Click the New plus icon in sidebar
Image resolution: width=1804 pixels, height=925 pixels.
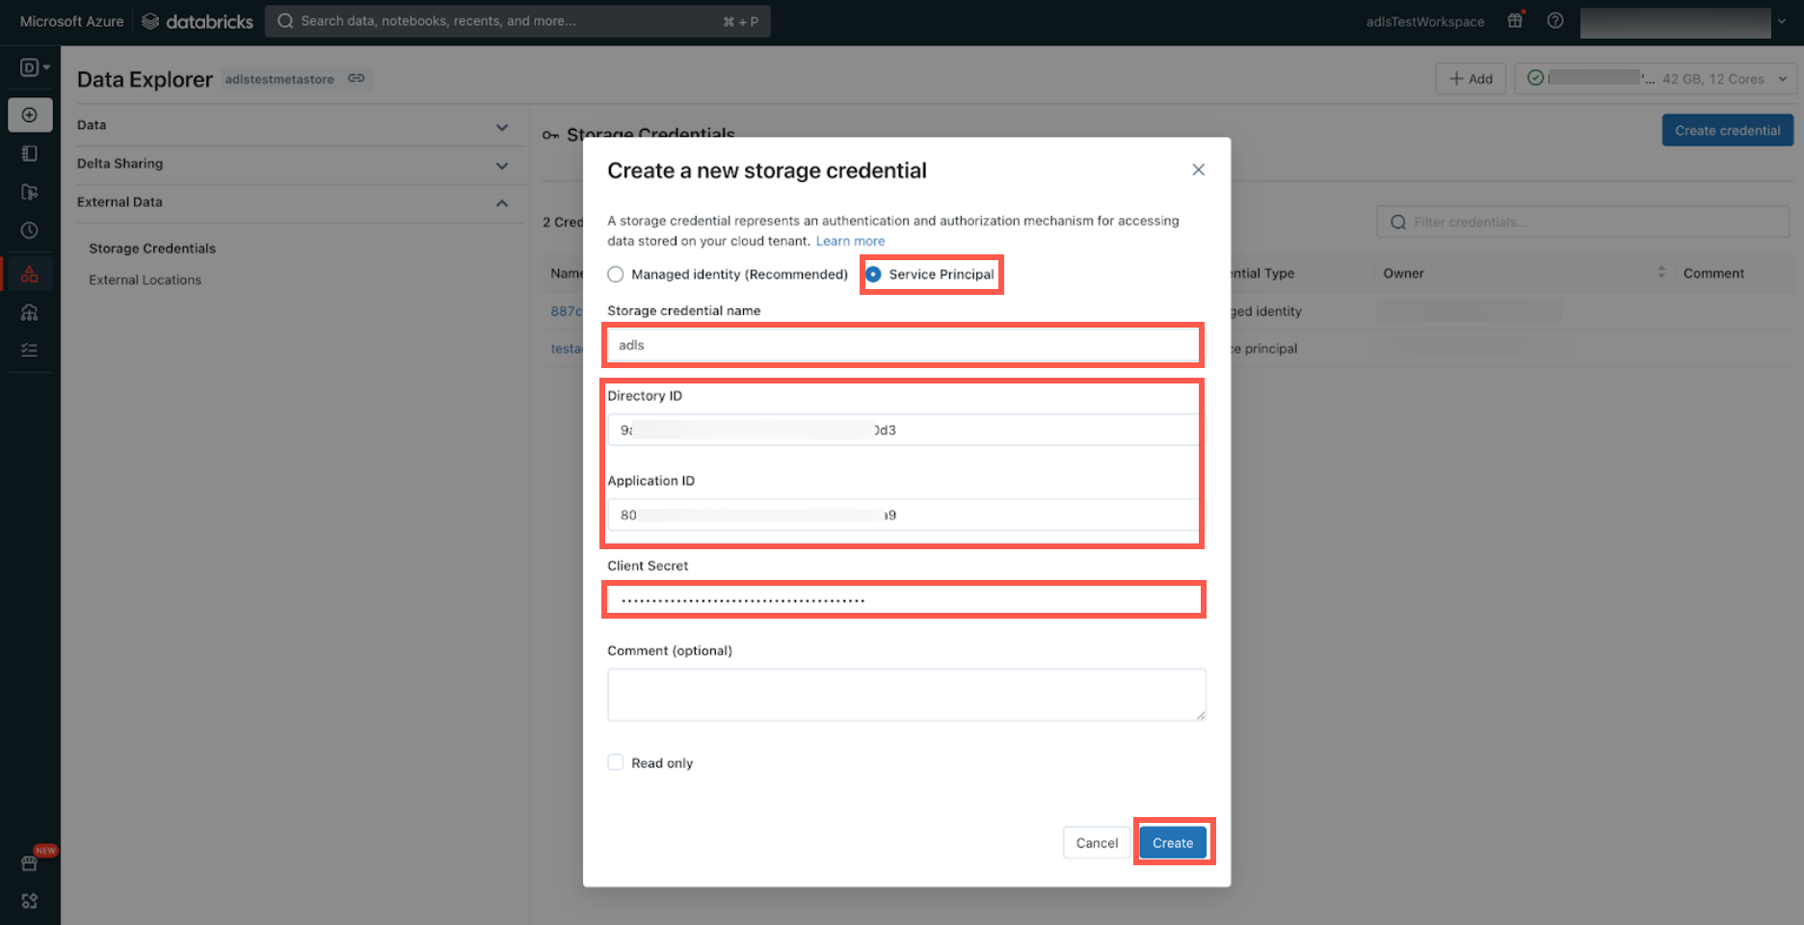(x=30, y=115)
